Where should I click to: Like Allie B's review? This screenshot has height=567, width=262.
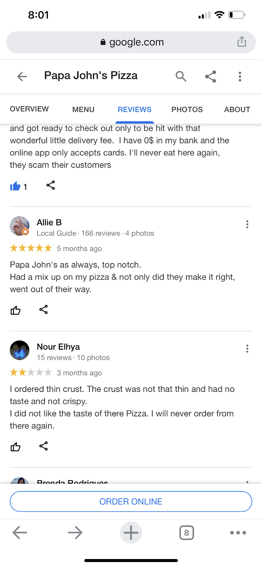click(15, 310)
